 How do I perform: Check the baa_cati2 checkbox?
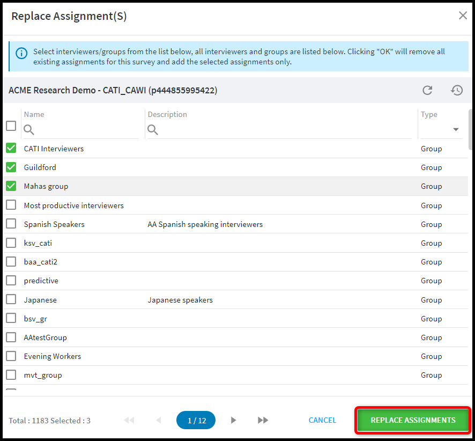11,262
